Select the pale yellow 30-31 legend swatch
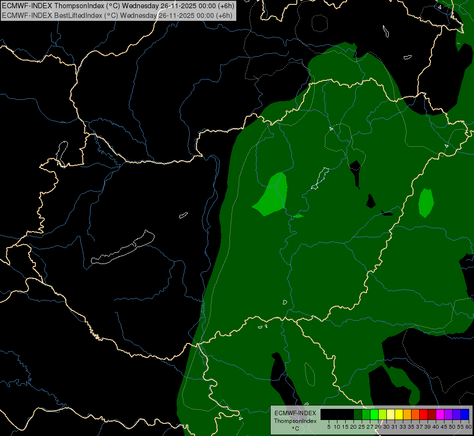Screen dimensions: 474x436 pos(391,414)
